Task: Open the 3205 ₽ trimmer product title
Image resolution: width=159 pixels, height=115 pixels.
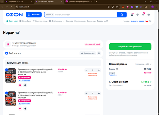Action: click(35, 95)
